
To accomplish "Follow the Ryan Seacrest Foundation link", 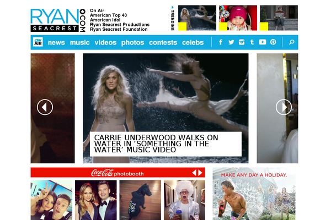I will coord(119,29).
